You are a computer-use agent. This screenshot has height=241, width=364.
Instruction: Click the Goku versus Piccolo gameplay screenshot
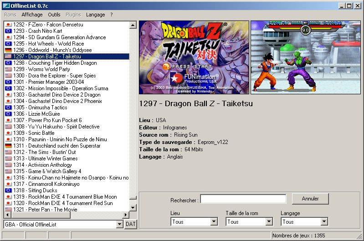(x=306, y=57)
